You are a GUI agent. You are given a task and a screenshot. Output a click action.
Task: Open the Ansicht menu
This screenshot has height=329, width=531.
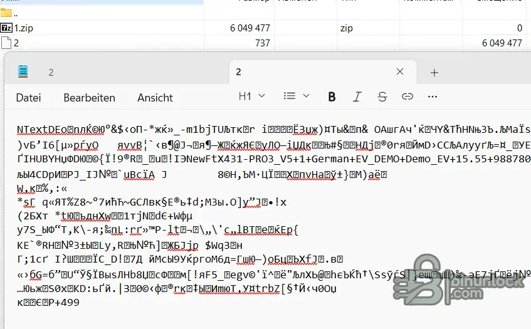(x=155, y=98)
